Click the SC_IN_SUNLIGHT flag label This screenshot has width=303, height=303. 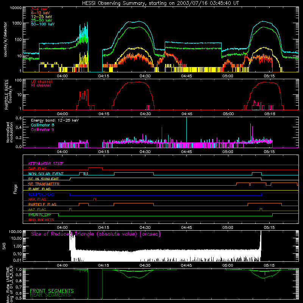pyautogui.click(x=44, y=179)
